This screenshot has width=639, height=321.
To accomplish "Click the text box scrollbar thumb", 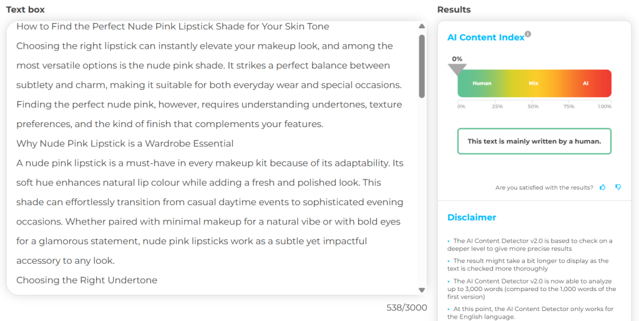I will (422, 65).
